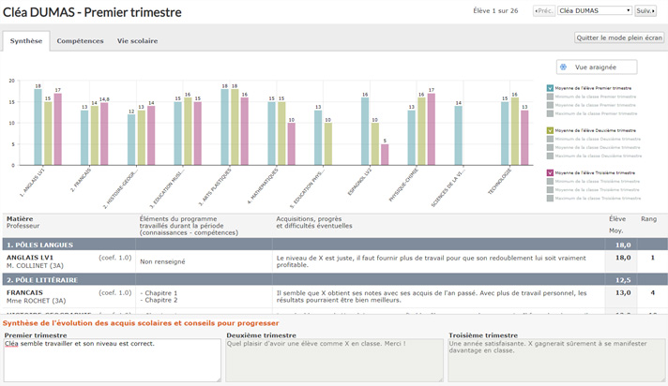Go to previous student with Préc. button
Image resolution: width=668 pixels, height=386 pixels.
pos(544,10)
